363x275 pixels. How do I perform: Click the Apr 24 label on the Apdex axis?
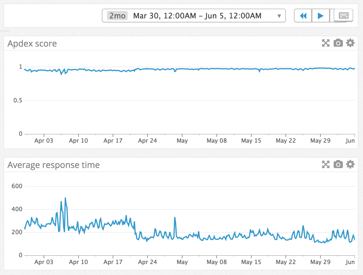click(147, 140)
